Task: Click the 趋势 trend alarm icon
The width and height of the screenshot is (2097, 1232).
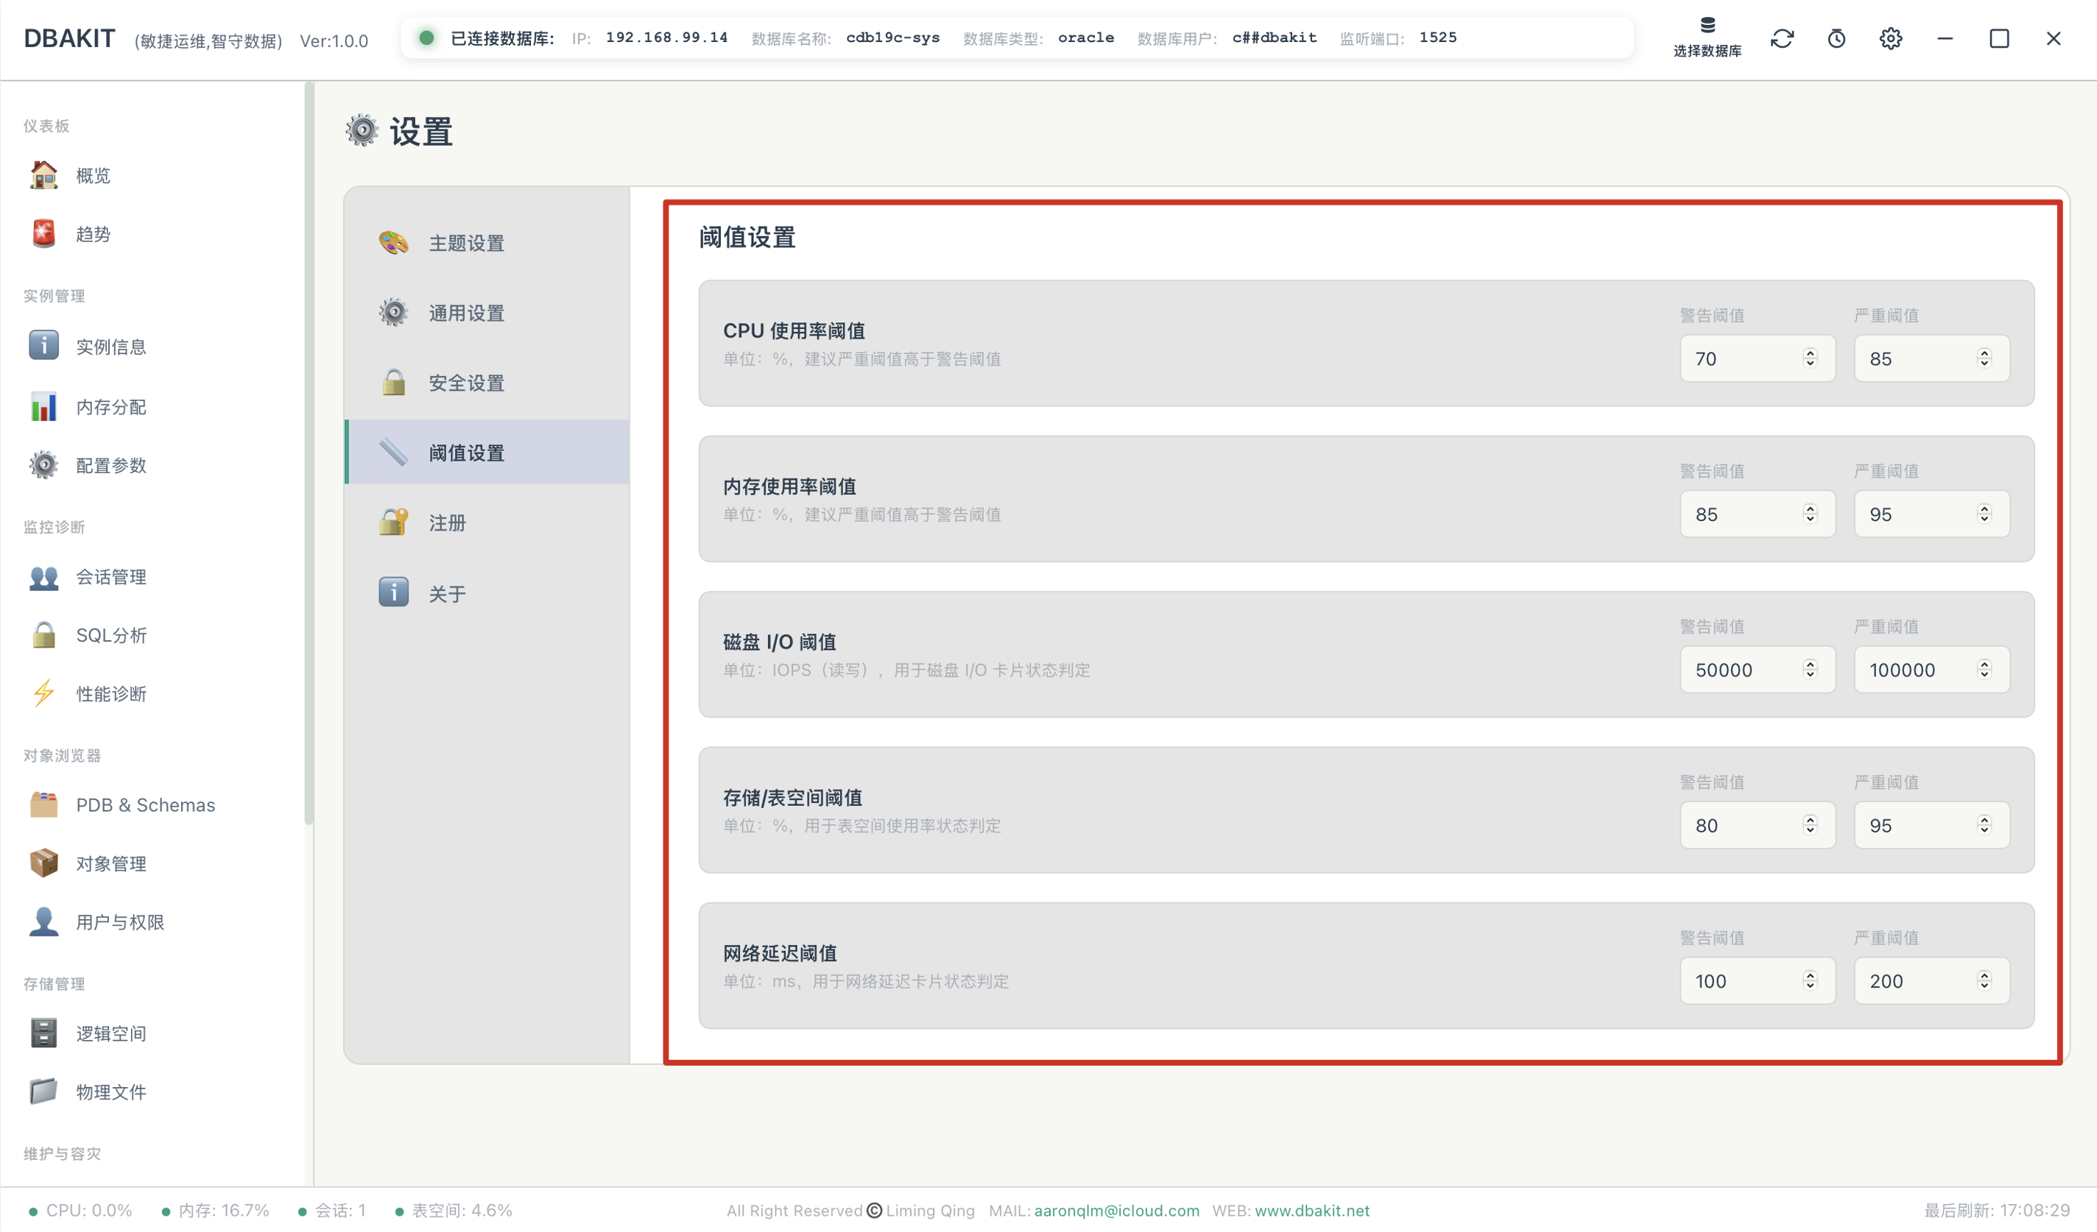Action: (x=43, y=234)
